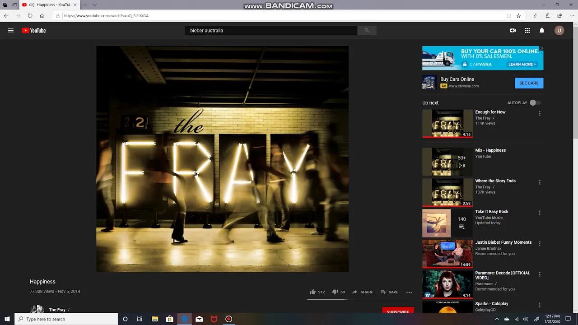
Task: Play Enough for Now thumbnail
Action: 447,123
